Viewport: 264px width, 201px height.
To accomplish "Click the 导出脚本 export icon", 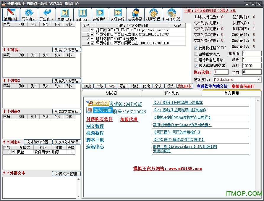I will tap(47, 15).
